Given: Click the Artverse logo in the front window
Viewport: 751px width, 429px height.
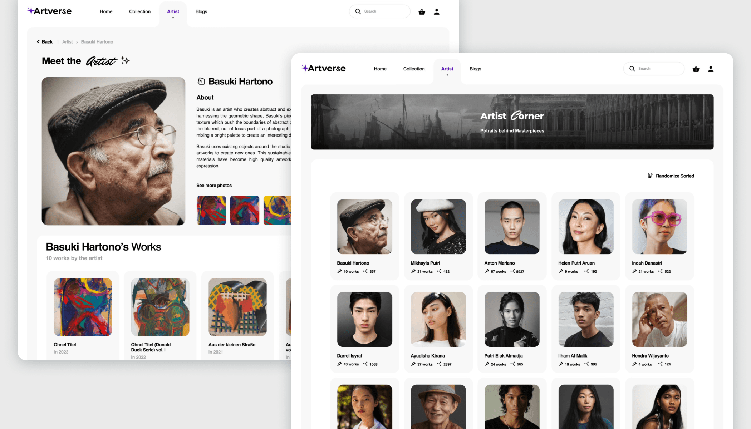Looking at the screenshot, I should tap(323, 68).
